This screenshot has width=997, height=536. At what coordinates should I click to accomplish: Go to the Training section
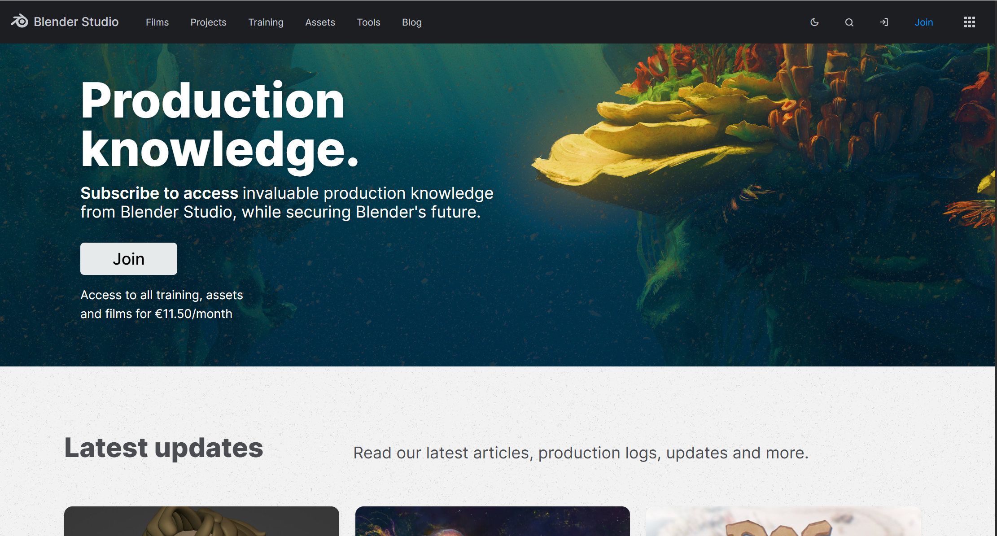click(266, 22)
